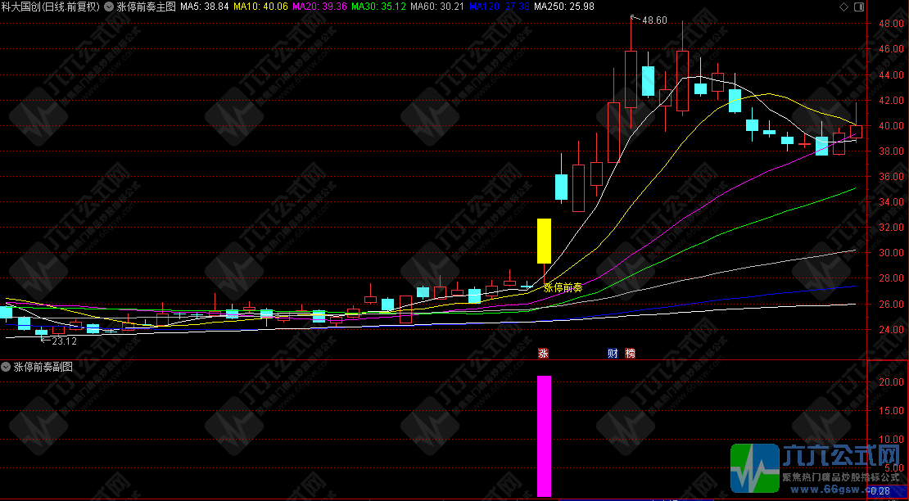Toggle the side panel layout icon
This screenshot has height=501, width=909.
pos(858,7)
